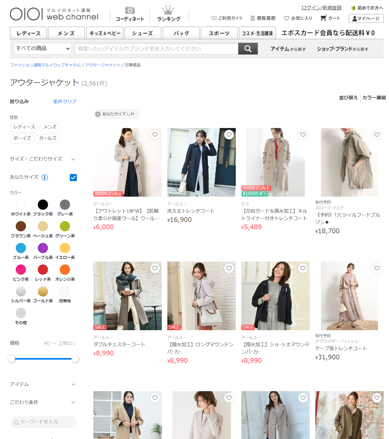
Task: Uncheck the あなたサイズ checkbox
Action: coord(73,178)
